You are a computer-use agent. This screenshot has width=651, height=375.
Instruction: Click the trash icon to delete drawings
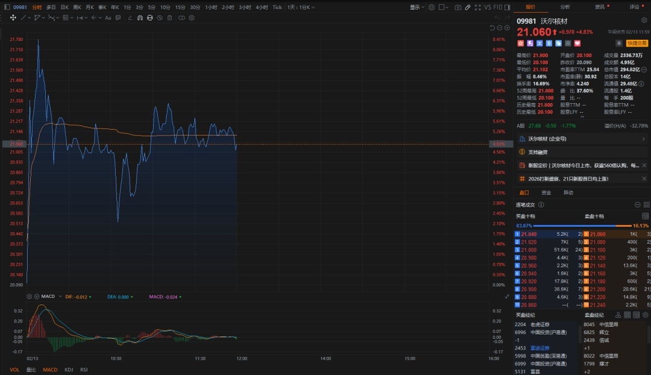pyautogui.click(x=169, y=17)
